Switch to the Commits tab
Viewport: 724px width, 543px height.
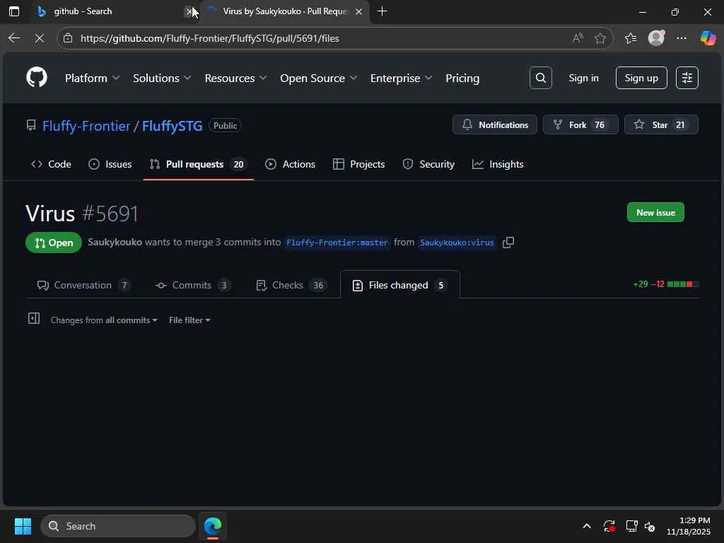click(193, 285)
